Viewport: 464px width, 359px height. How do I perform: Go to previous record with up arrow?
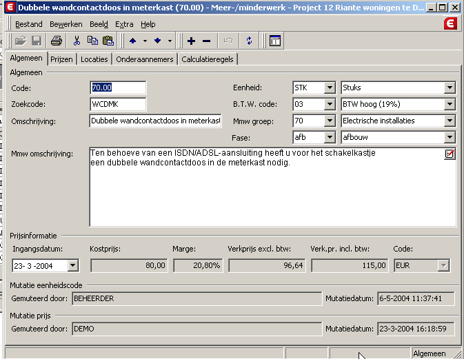click(132, 41)
